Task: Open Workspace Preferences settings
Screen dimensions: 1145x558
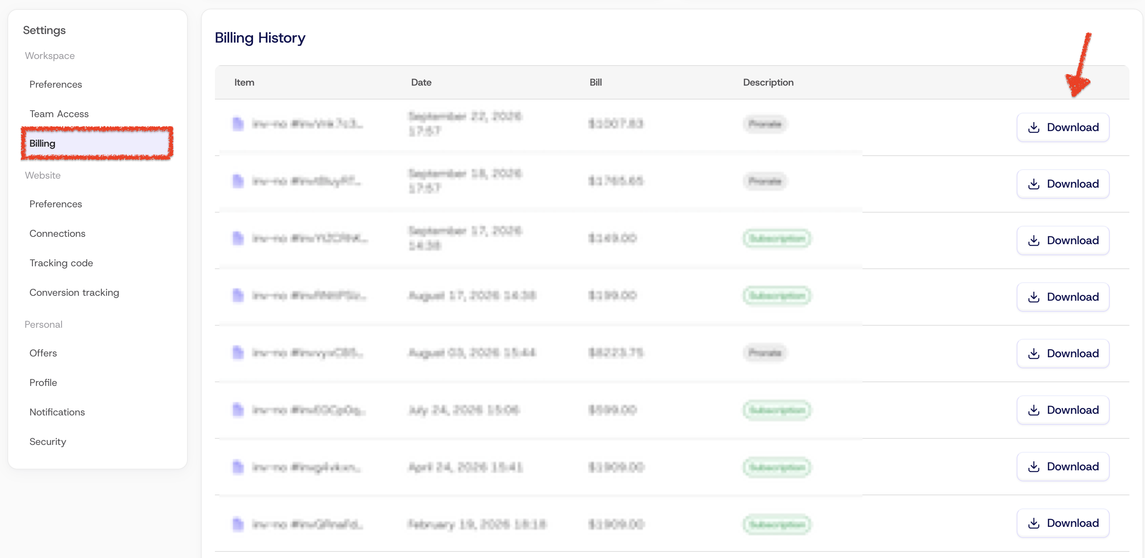Action: [55, 84]
